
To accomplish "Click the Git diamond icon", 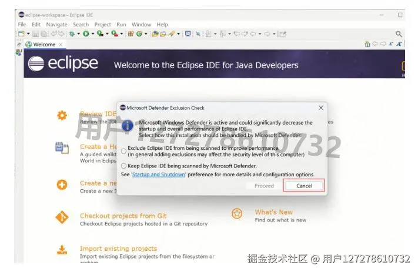I will pyautogui.click(x=62, y=217).
